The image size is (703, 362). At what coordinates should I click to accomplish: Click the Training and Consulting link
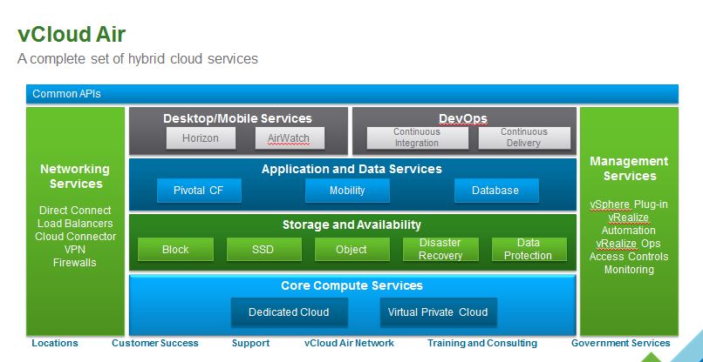tap(481, 344)
